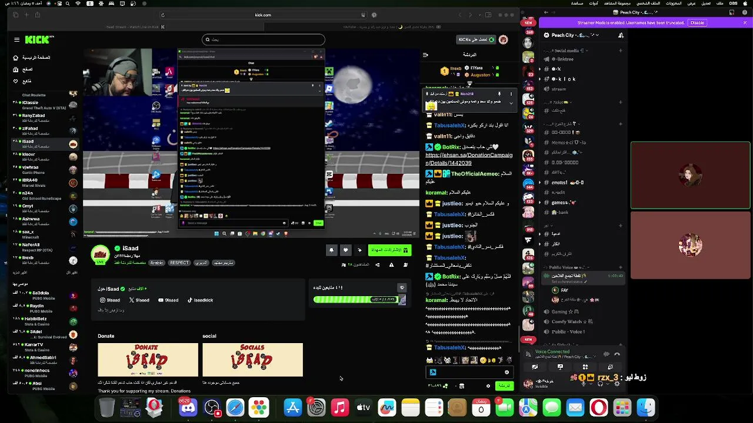
Task: Join the Gaming voice channel
Action: pyautogui.click(x=562, y=312)
